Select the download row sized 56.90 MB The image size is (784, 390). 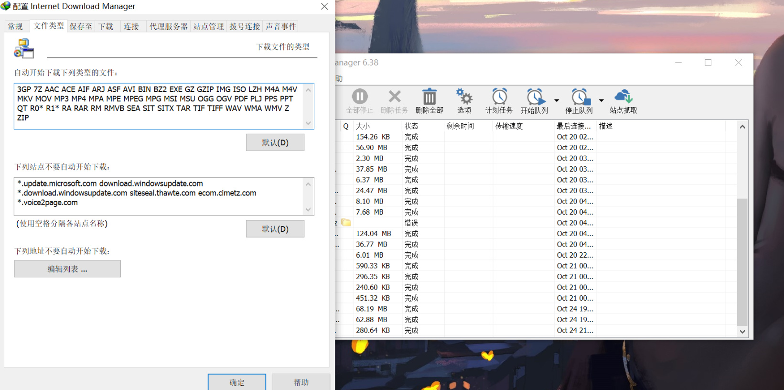pyautogui.click(x=536, y=148)
